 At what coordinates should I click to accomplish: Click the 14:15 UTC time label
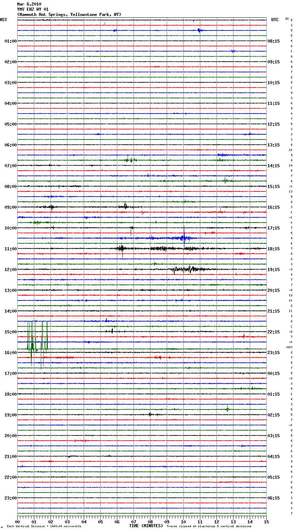[274, 166]
